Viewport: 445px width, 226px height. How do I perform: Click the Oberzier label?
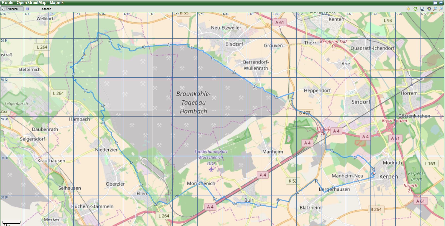pos(115,184)
